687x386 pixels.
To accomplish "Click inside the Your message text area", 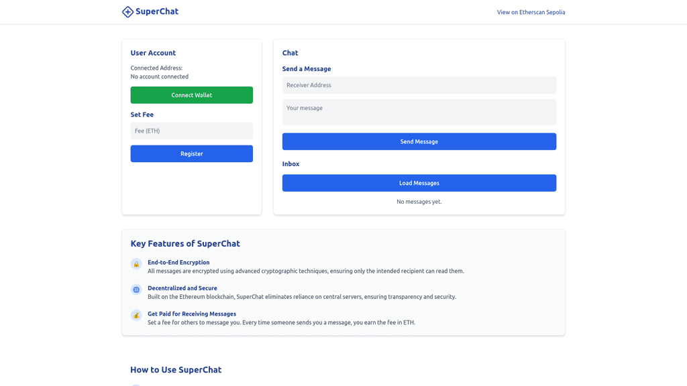I will click(x=419, y=112).
